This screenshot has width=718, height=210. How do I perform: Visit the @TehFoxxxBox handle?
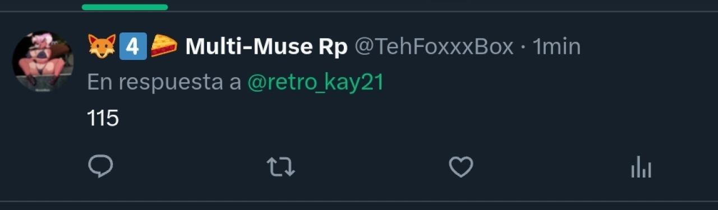pyautogui.click(x=434, y=48)
